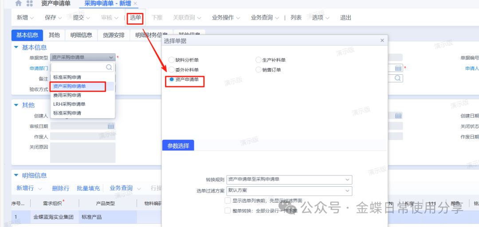This screenshot has height=227, width=479.
Task: Select the 生产补料单 radio button
Action: click(x=259, y=60)
